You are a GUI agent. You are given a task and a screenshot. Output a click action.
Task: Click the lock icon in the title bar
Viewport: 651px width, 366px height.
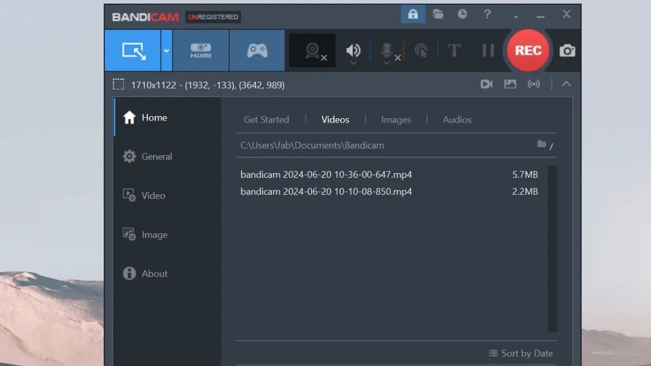(413, 15)
